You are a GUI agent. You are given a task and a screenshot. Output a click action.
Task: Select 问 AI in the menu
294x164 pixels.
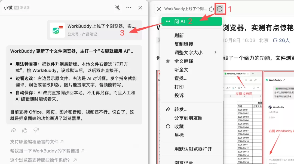(192, 21)
